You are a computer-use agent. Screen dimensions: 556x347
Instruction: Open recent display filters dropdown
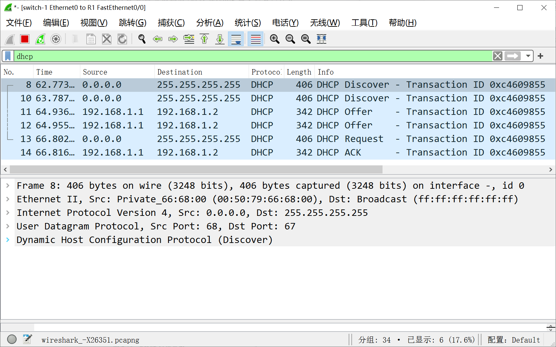(528, 56)
